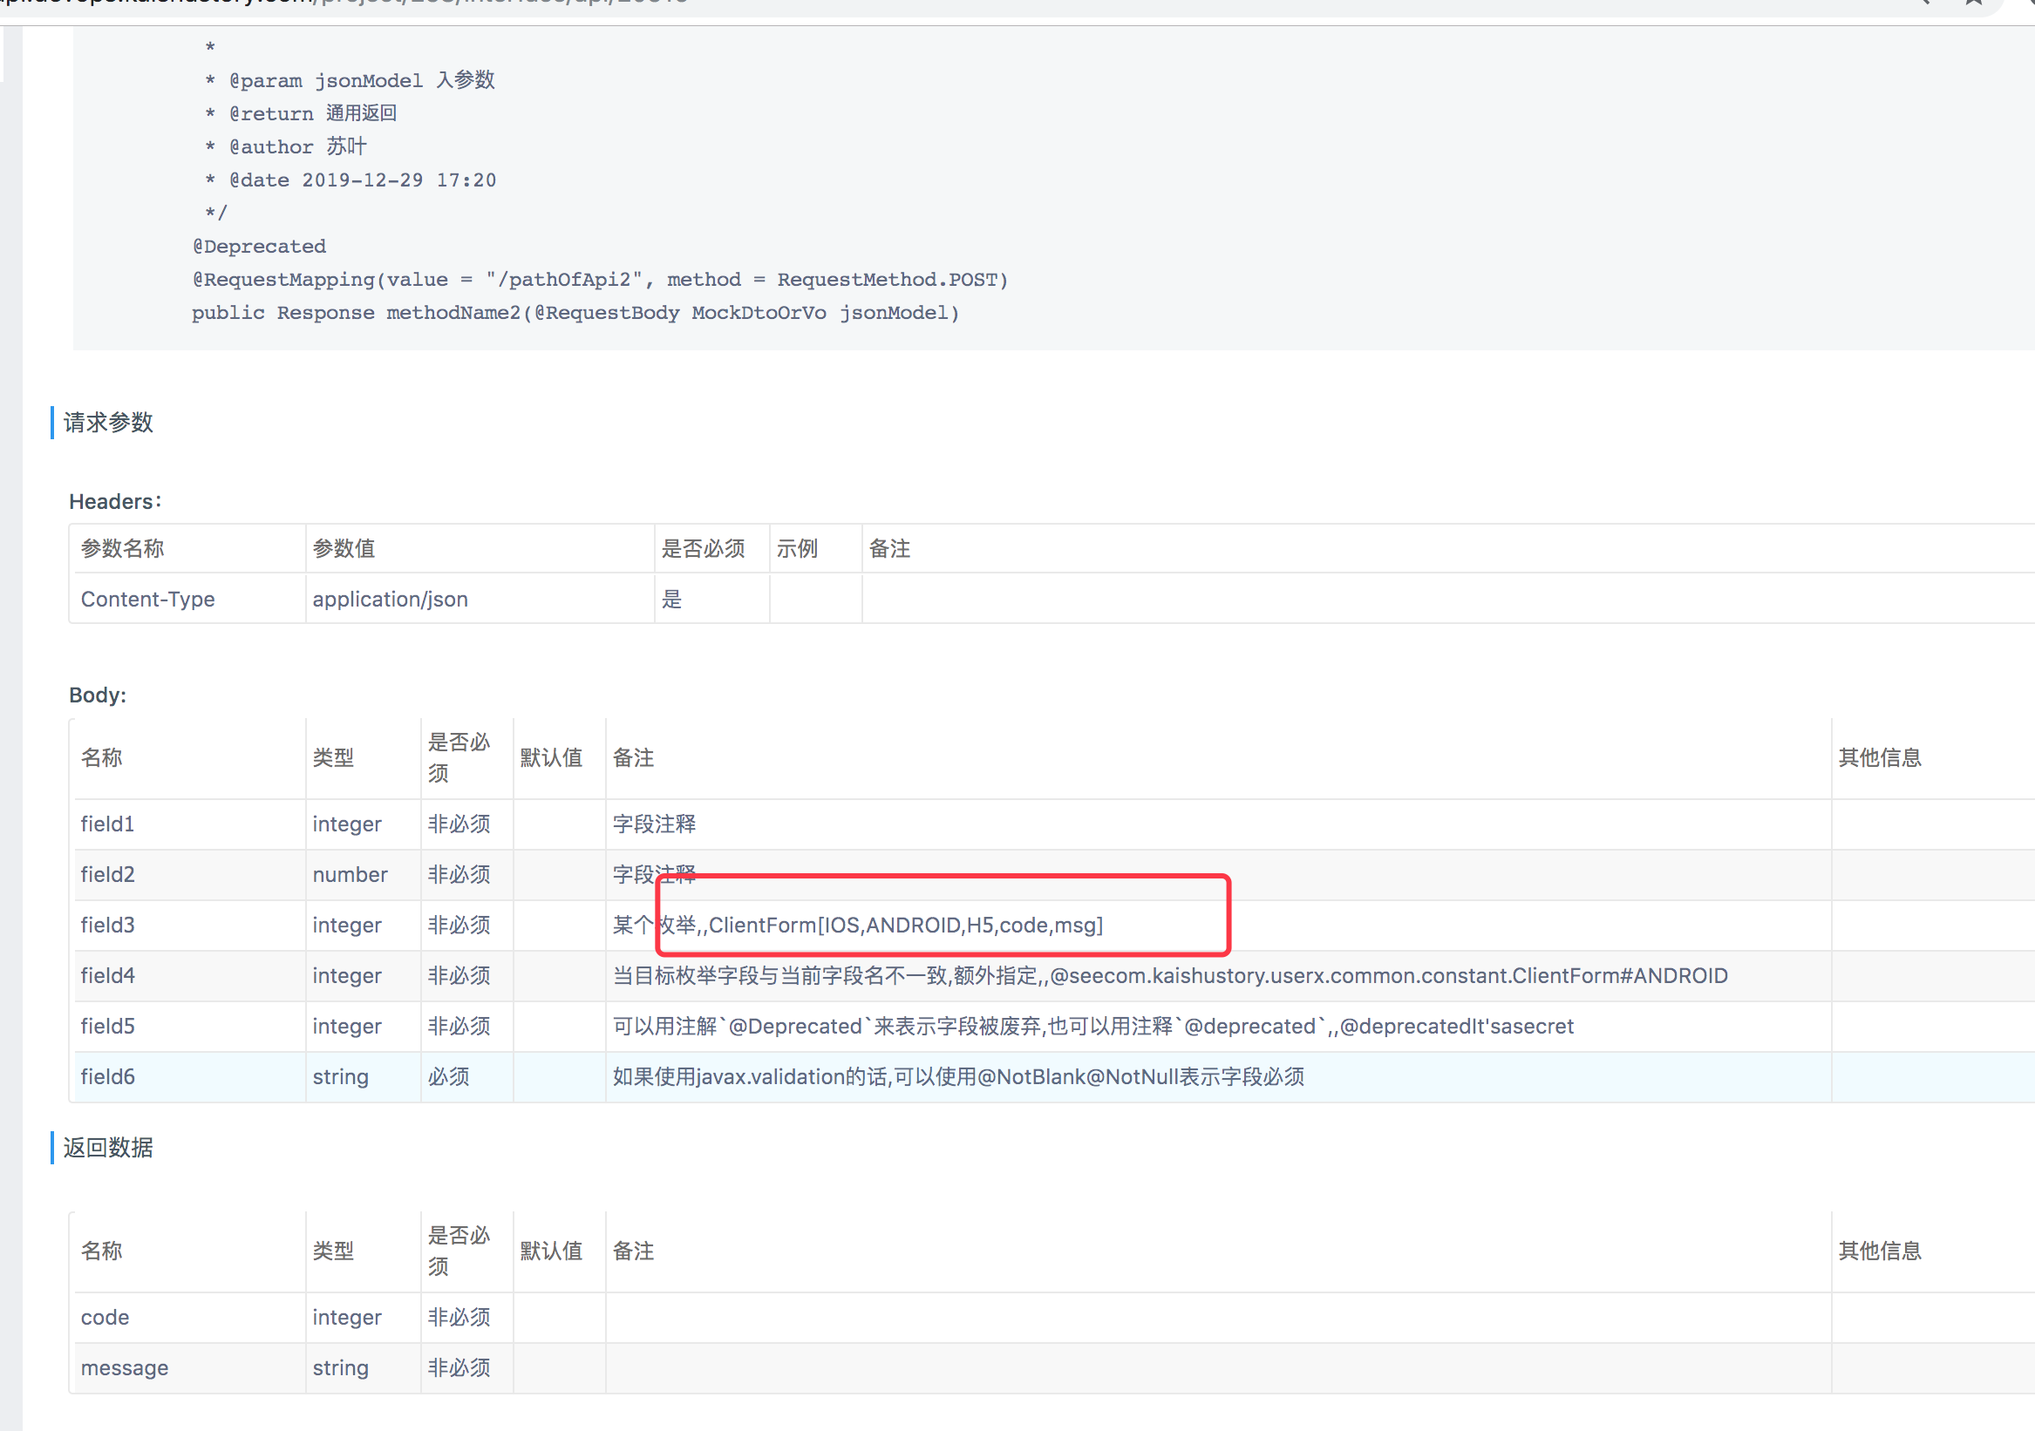The width and height of the screenshot is (2035, 1431).
Task: Click 非必须 in the message row
Action: coord(459,1368)
